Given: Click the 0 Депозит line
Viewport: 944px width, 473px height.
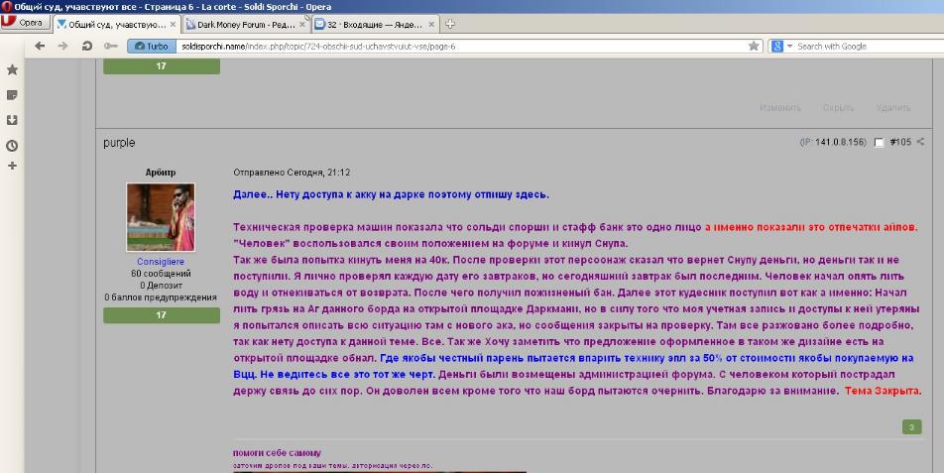Looking at the screenshot, I should coord(161,286).
